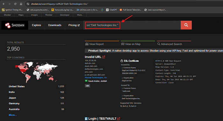Click the browser back arrow

click(x=4, y=4)
